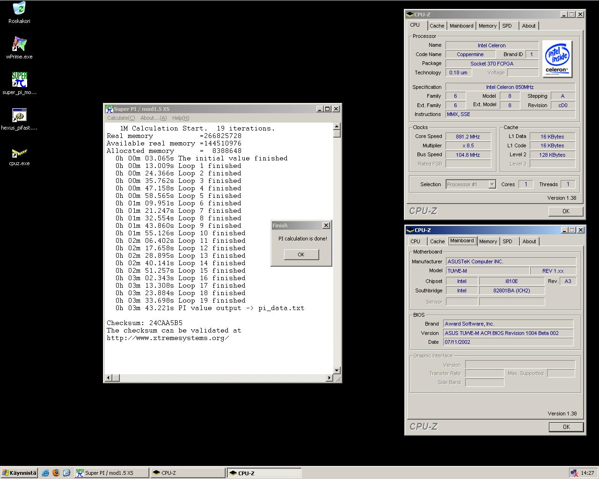
Task: Open the Käynnistä start menu
Action: click(x=19, y=473)
